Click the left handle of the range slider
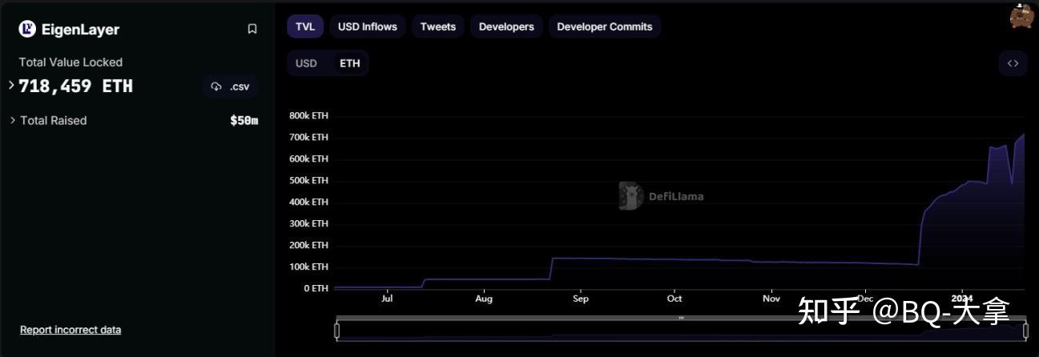 pos(337,330)
